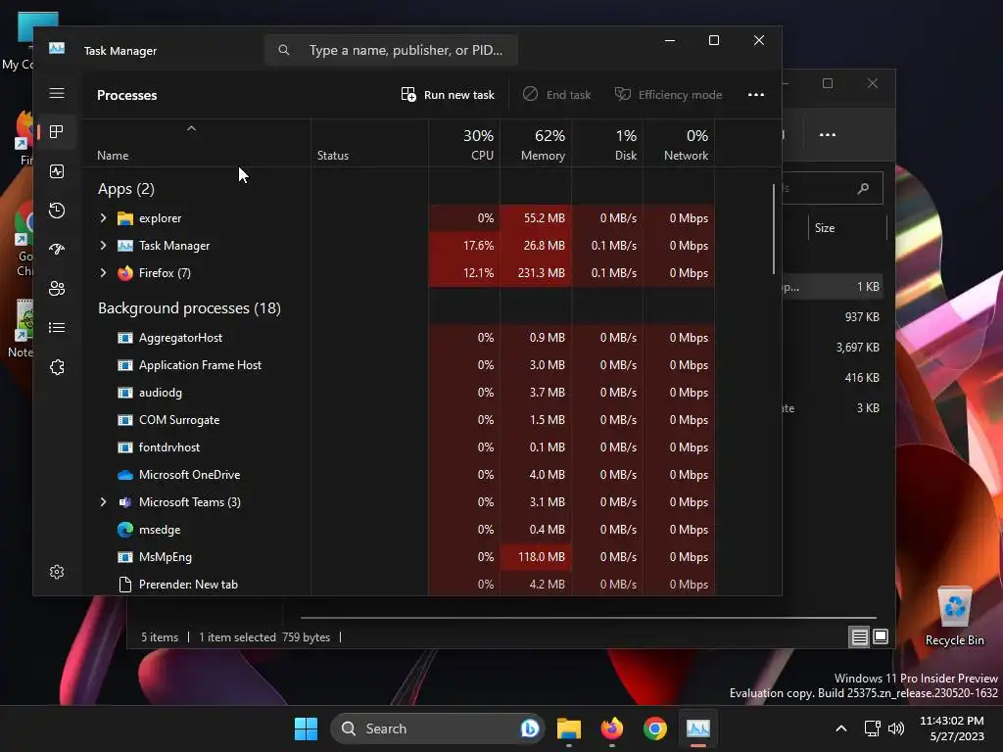Viewport: 1003px width, 752px height.
Task: Click the taskbar Search box
Action: [x=438, y=728]
